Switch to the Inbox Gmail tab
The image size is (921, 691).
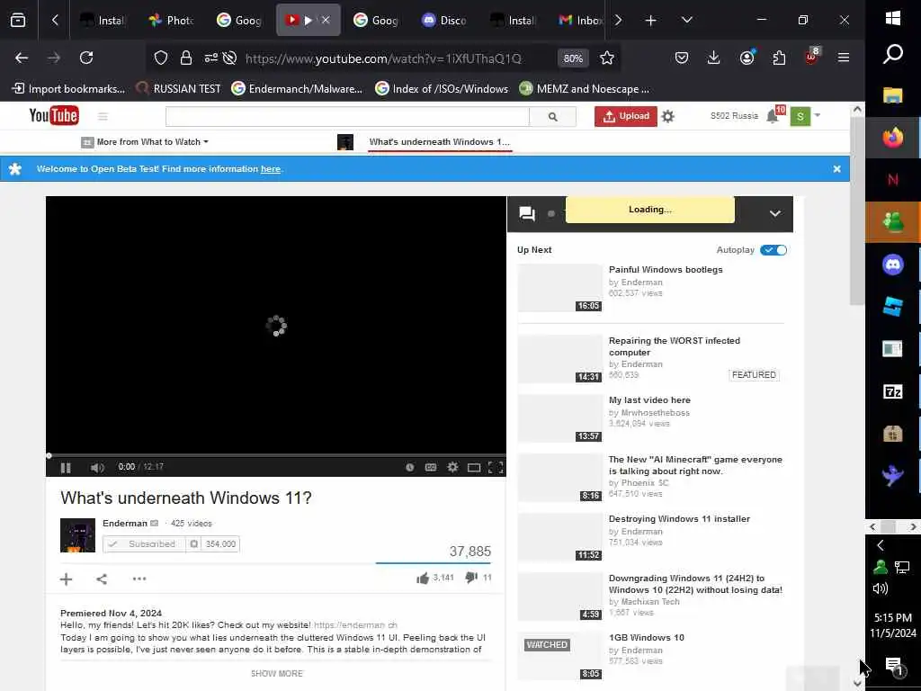[580, 21]
